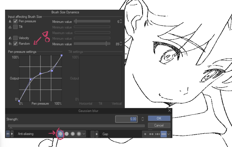Open the Gap options dropdown
The height and width of the screenshot is (147, 232).
[x=168, y=134]
